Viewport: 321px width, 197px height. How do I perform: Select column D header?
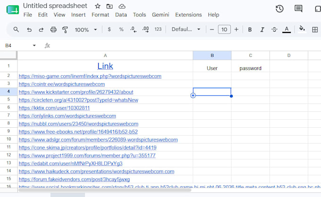288,56
